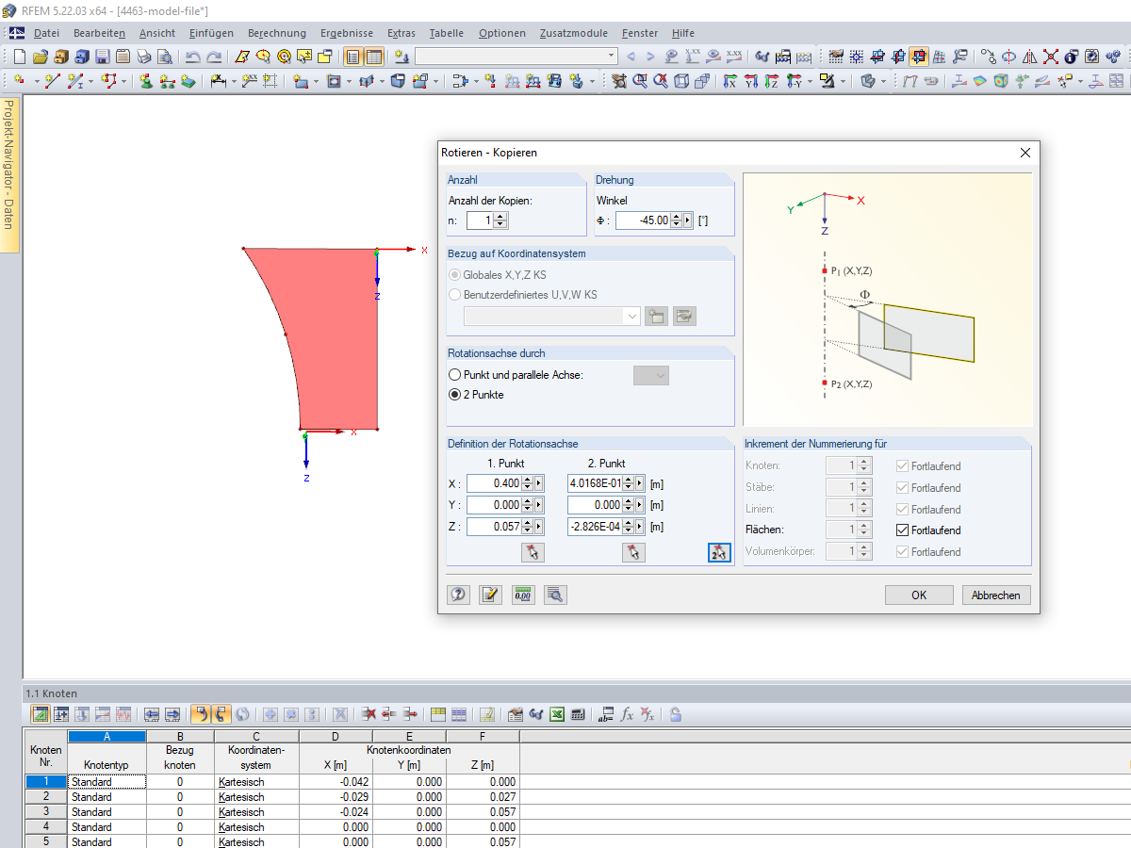
Task: Select row 1 in the Knoten table
Action: (46, 781)
